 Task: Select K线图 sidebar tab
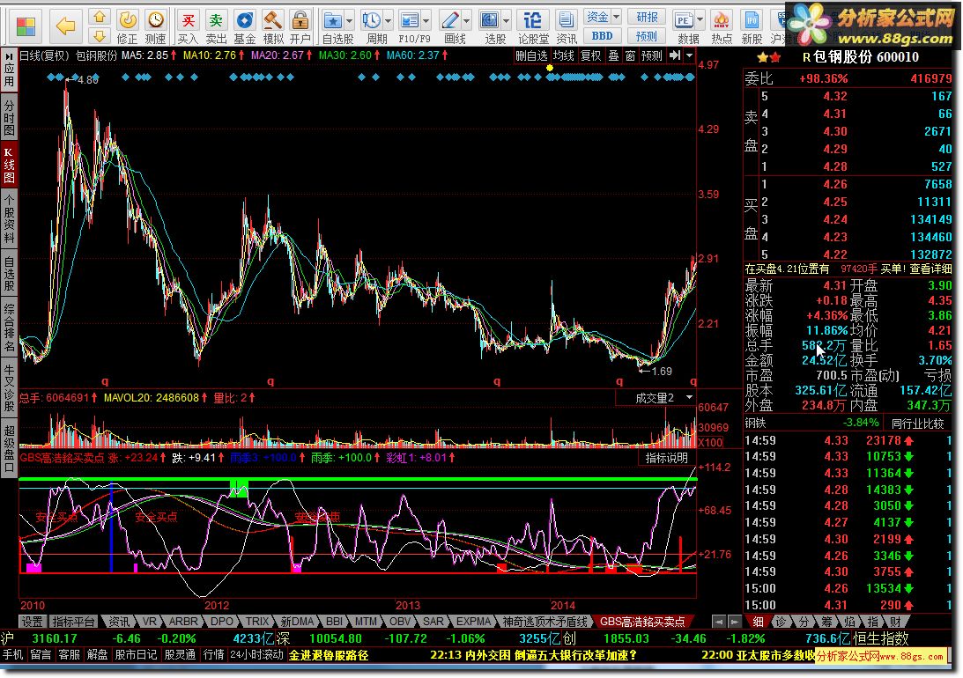click(x=9, y=165)
